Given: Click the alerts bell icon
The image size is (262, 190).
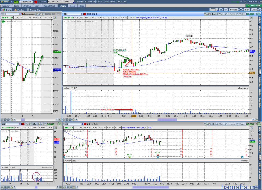Looking at the screenshot, I should point(221,10).
